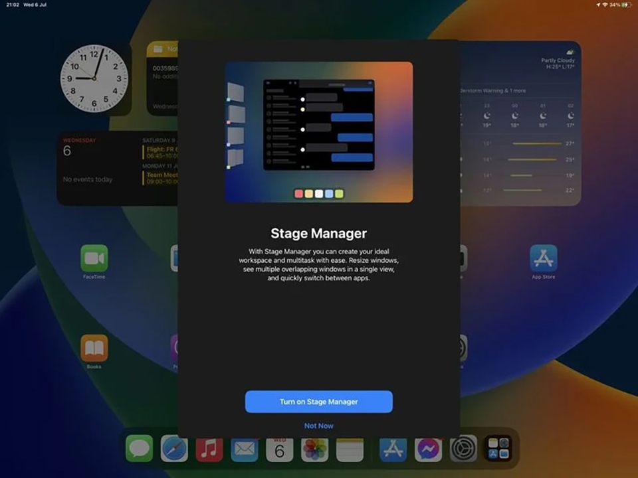Image resolution: width=638 pixels, height=478 pixels.
Task: Open Safari from the dock
Action: 174,449
